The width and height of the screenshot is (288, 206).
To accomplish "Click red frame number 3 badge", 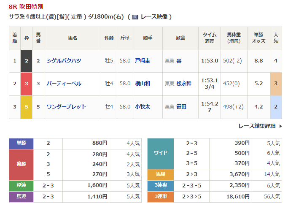I will point(27,84).
